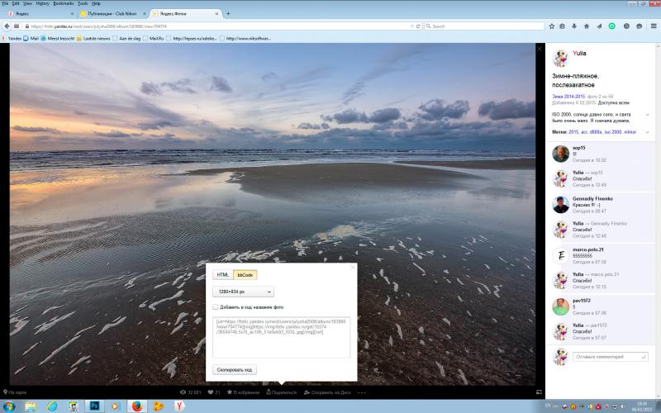Add photo to favorites 'В избранное'
The image size is (661, 413).
(243, 392)
